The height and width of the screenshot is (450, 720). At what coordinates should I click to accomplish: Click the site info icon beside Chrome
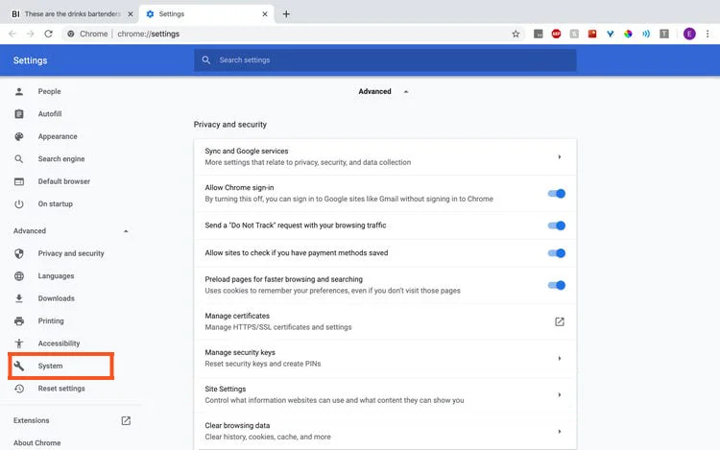(x=71, y=34)
